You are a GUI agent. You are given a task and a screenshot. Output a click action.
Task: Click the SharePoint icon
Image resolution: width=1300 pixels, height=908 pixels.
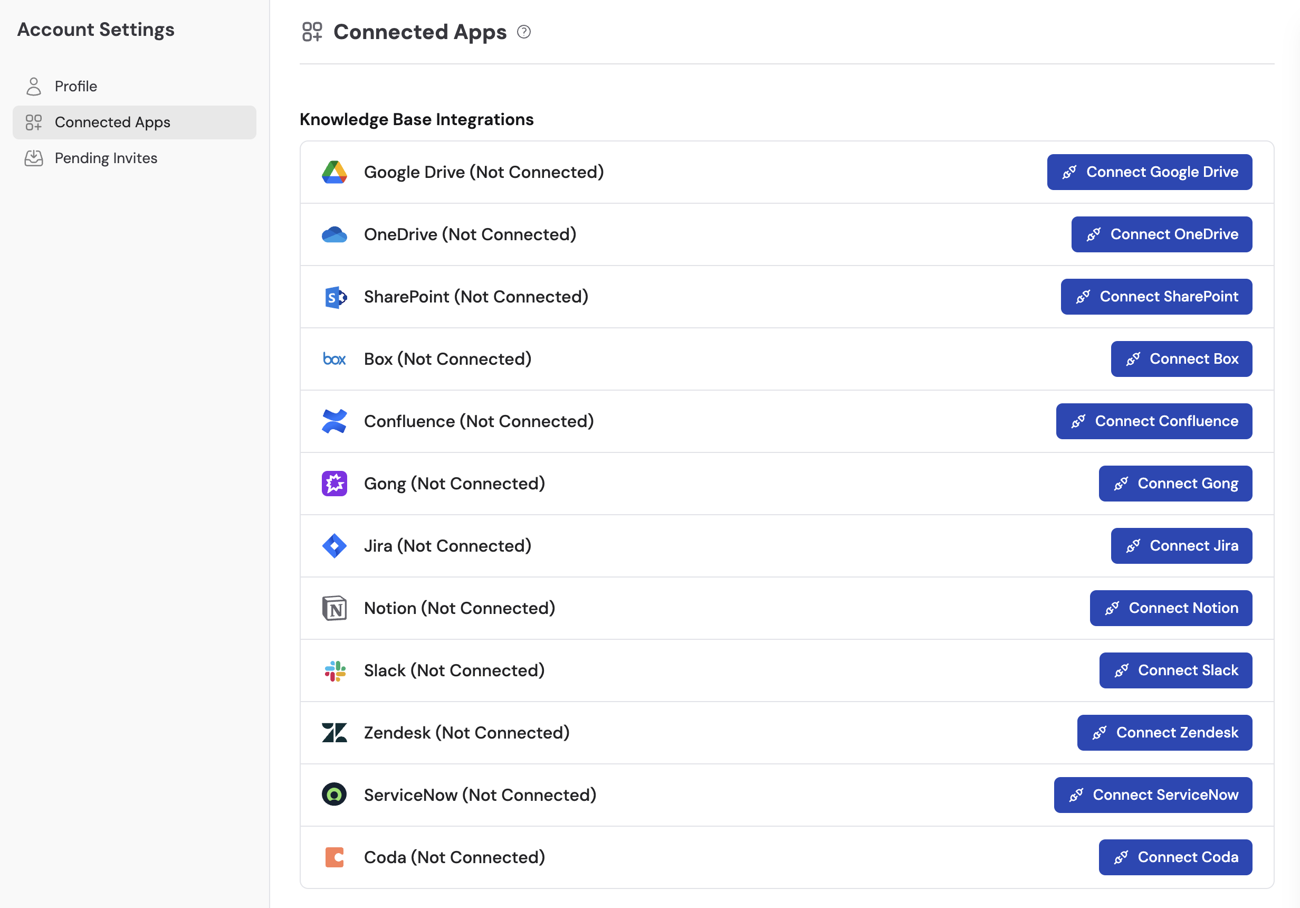coord(334,296)
